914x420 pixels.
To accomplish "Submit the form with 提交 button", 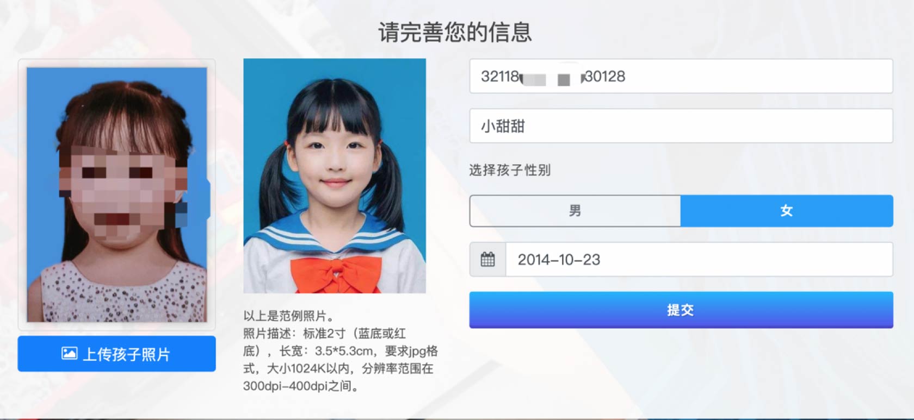I will (681, 310).
